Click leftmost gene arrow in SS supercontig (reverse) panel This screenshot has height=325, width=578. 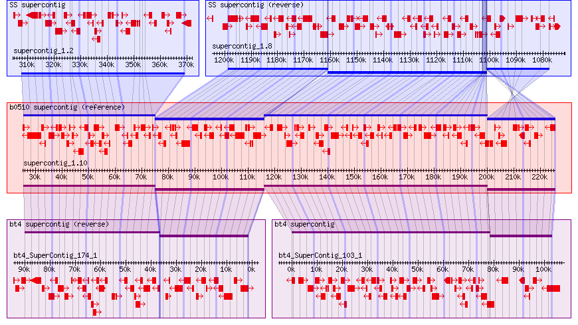210,18
